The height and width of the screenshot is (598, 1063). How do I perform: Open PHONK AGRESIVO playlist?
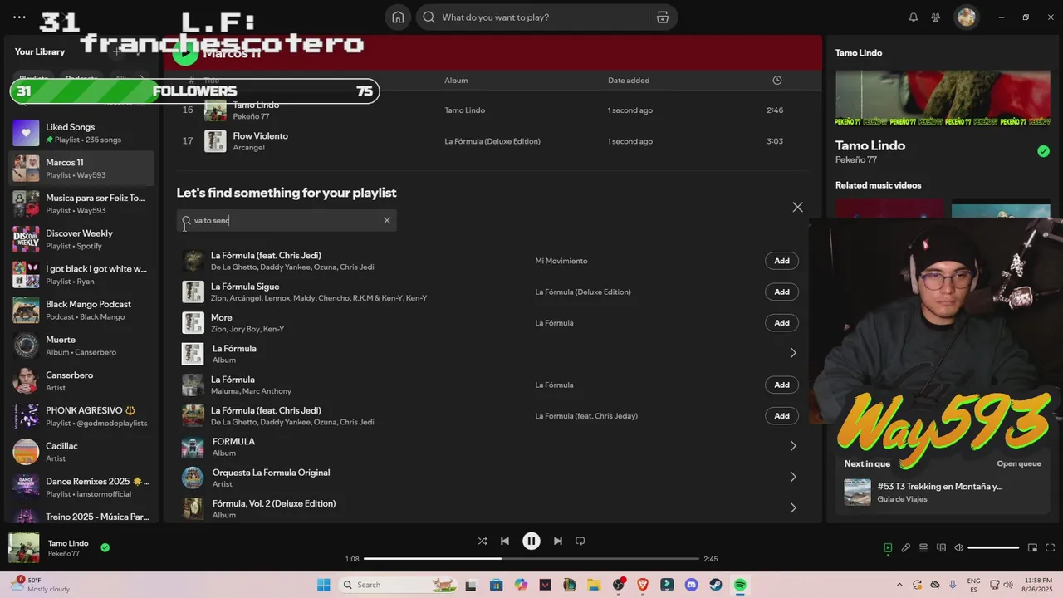[x=81, y=417]
